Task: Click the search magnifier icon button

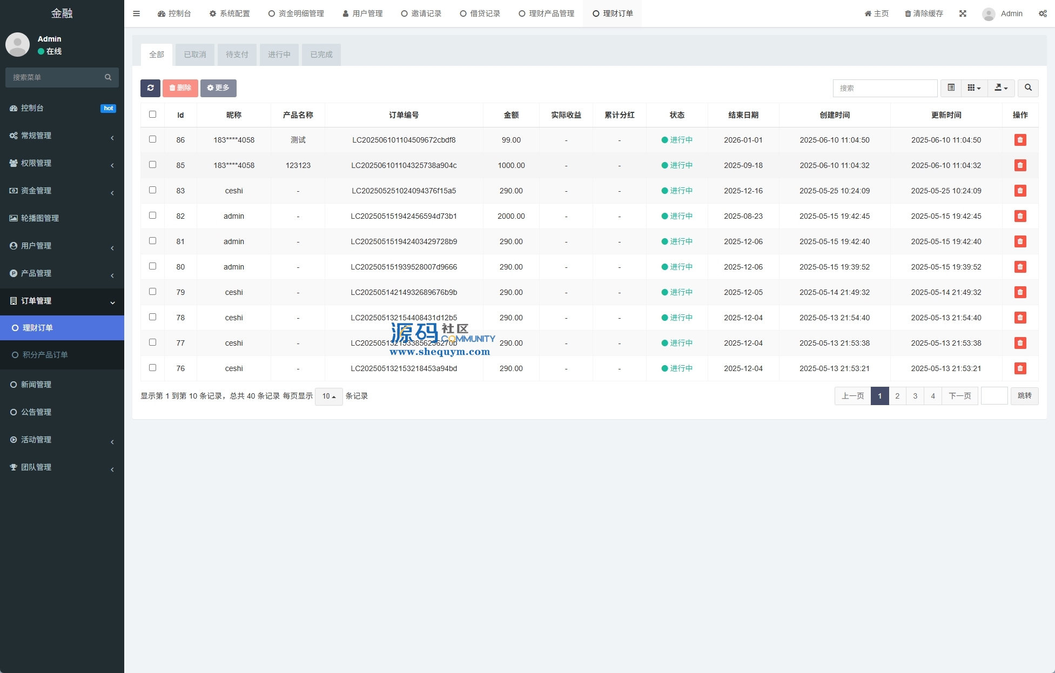Action: pos(1028,88)
